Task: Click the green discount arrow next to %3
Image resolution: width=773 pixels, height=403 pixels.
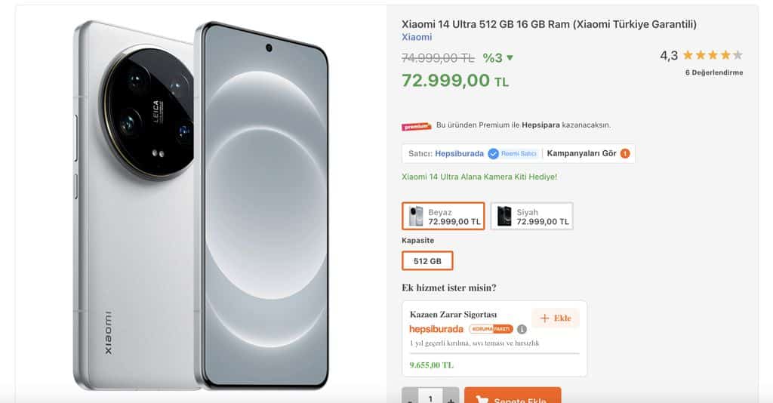Action: [510, 58]
